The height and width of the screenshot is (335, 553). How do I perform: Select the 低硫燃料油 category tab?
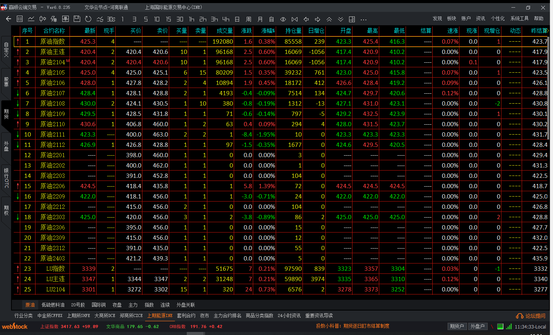pyautogui.click(x=53, y=305)
